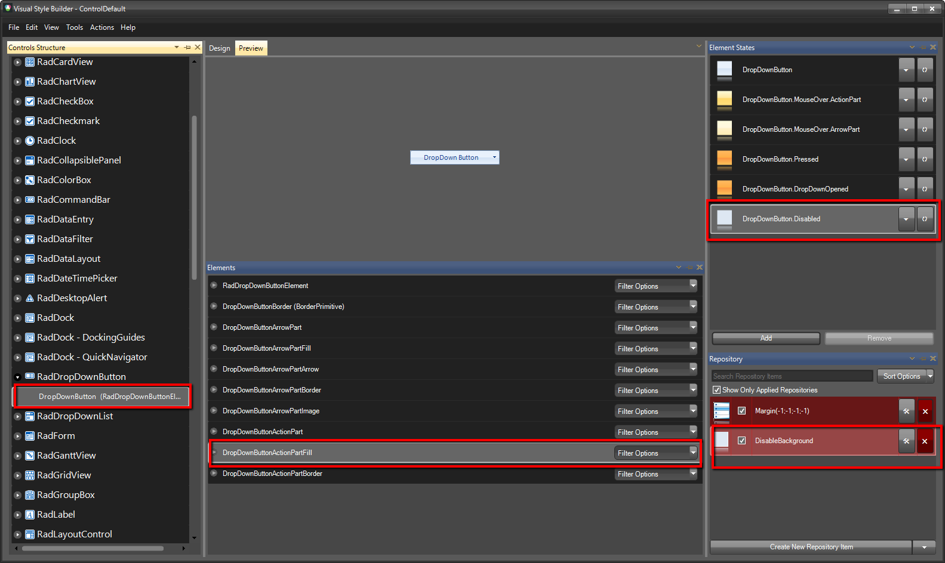945x563 pixels.
Task: Collapse the RadDropDownButton tree node
Action: [18, 377]
